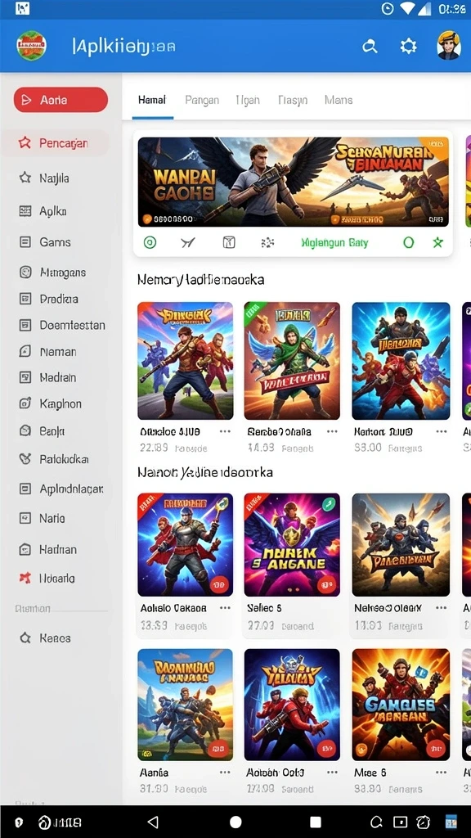
Task: Open more options for Aianiia
Action: [x=225, y=773]
